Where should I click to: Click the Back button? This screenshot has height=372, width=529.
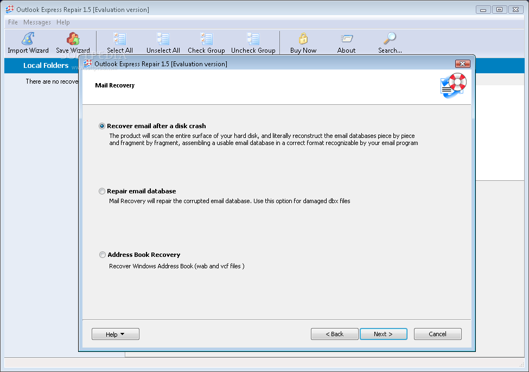335,334
